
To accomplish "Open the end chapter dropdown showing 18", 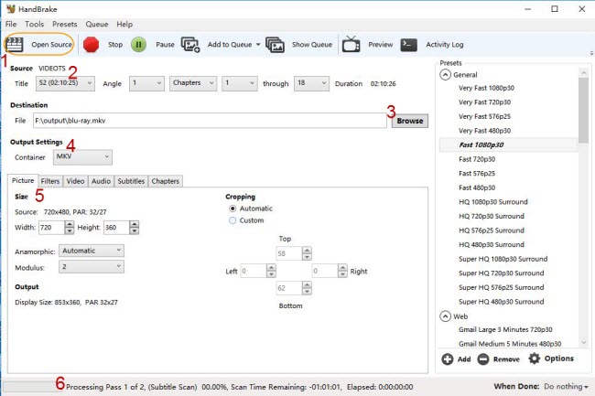I will tap(311, 83).
